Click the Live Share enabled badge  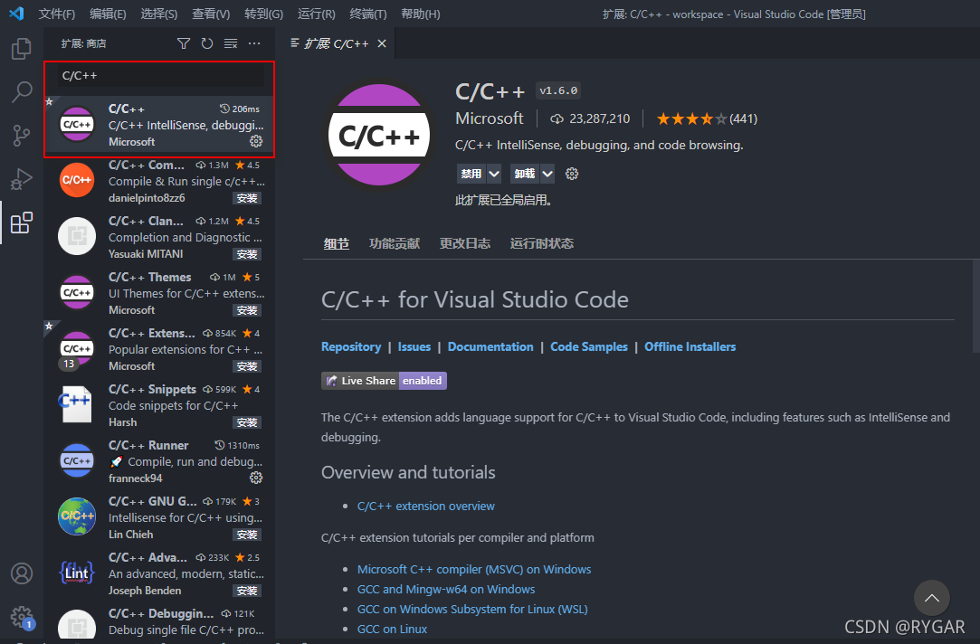tap(384, 381)
